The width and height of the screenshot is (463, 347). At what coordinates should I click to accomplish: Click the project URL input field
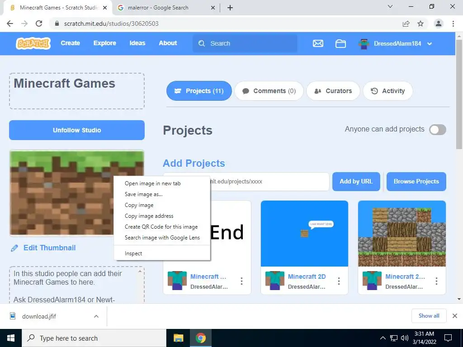coord(246,182)
